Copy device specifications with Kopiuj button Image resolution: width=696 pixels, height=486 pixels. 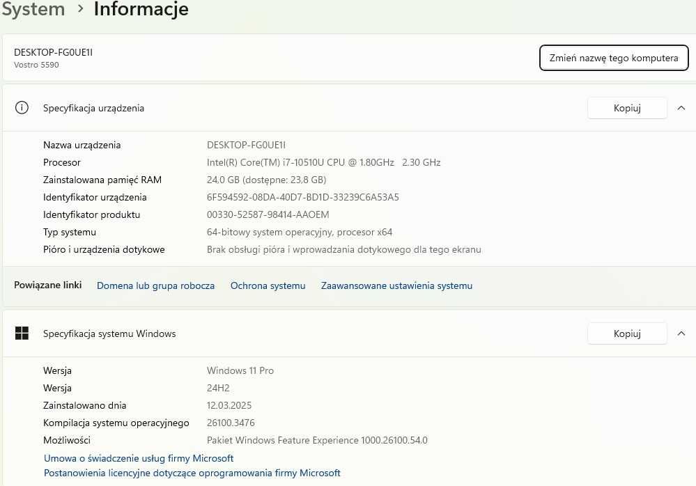(627, 108)
